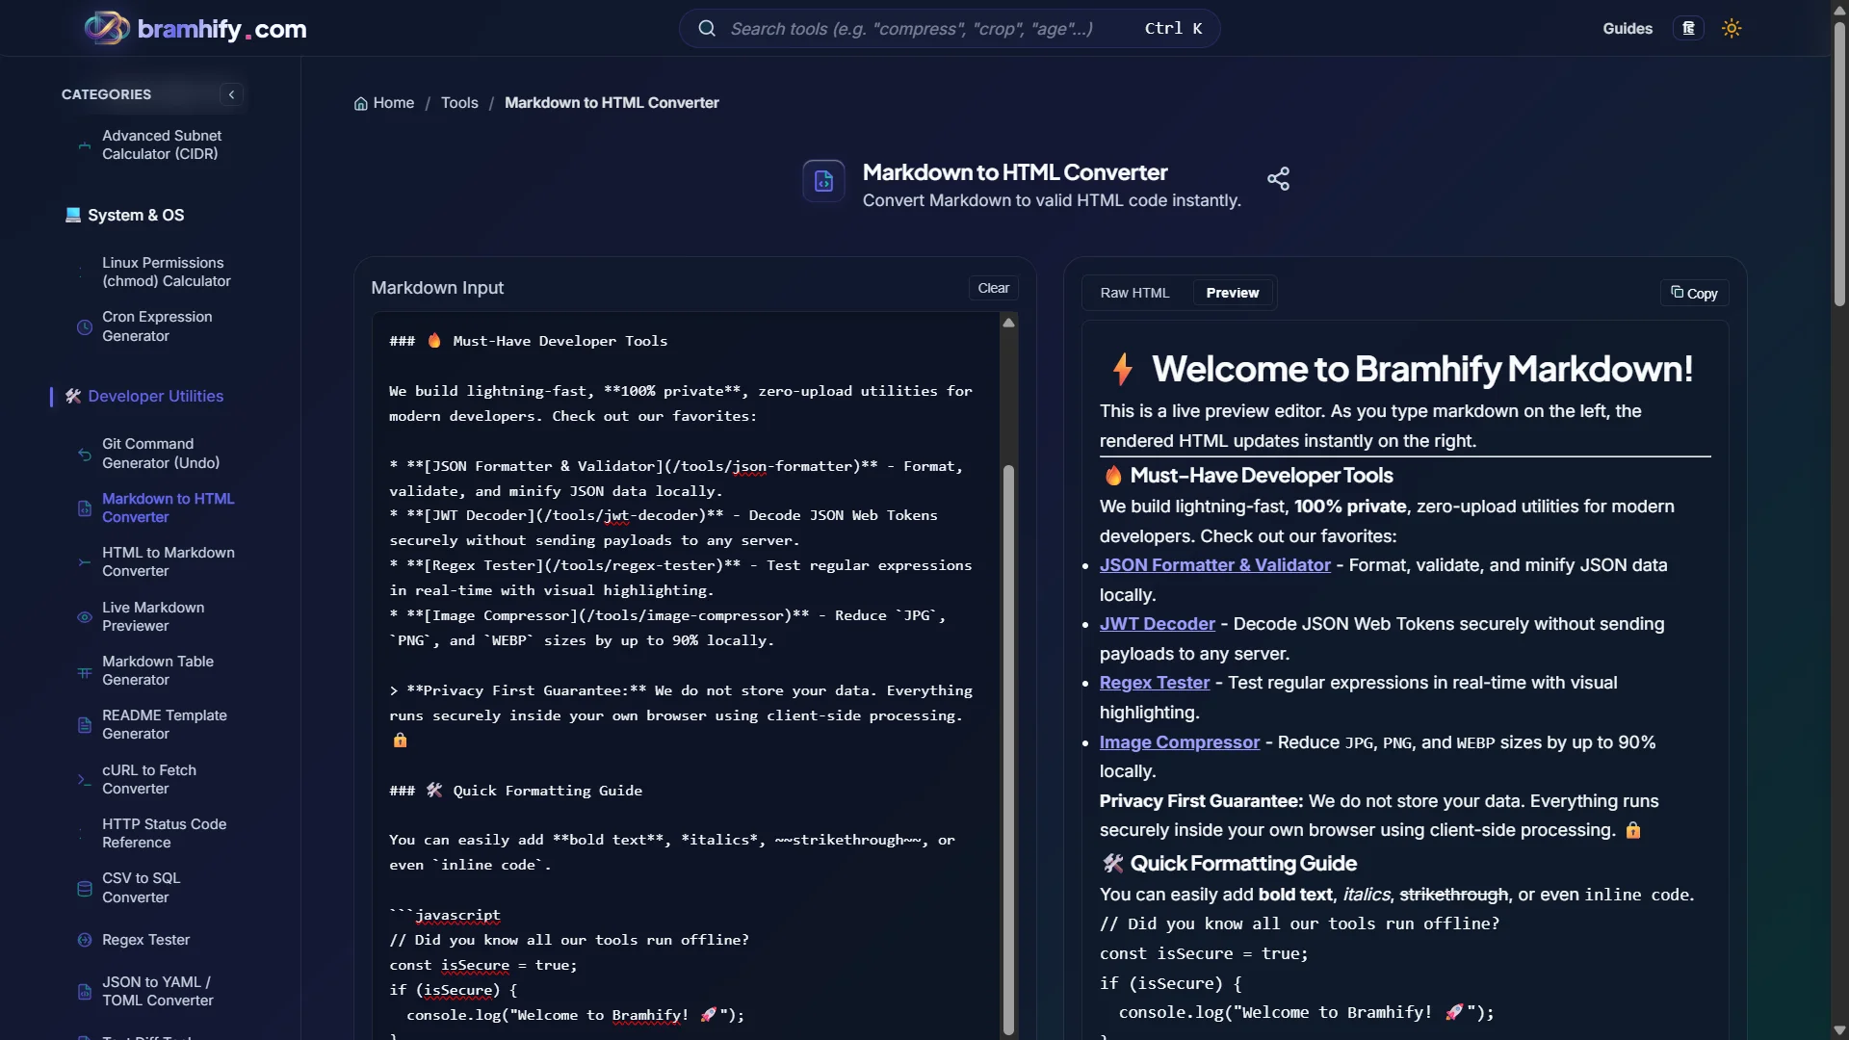Click the Home icon in breadcrumb
The width and height of the screenshot is (1849, 1040).
(361, 103)
